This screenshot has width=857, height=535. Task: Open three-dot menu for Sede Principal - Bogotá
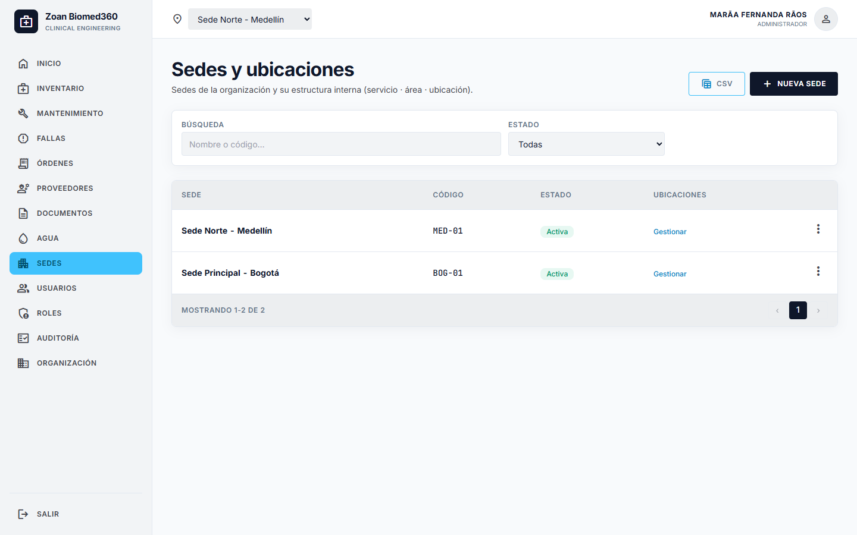tap(818, 271)
